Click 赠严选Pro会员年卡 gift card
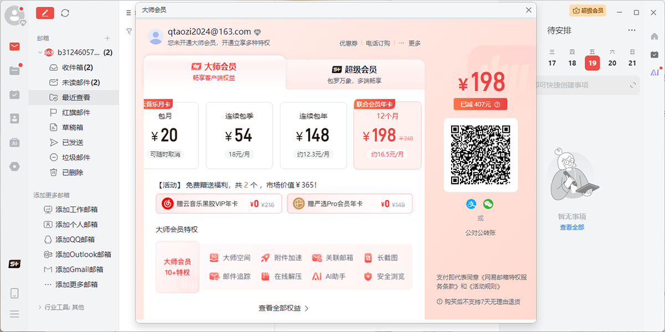 coord(350,204)
